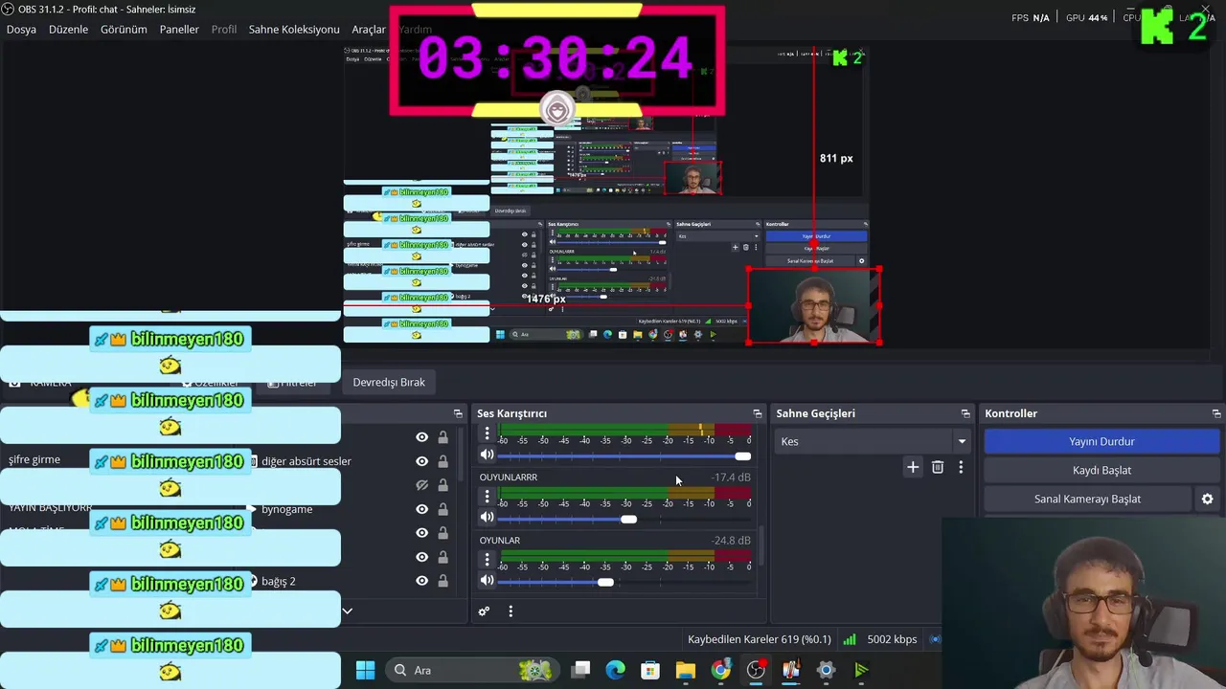
Task: Open the OUYUNLARRR channel three-dot menu
Action: 487,497
